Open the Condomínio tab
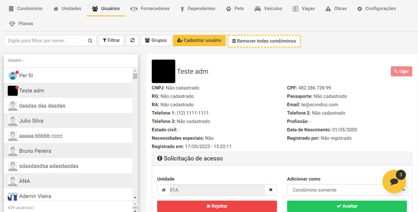 pos(25,8)
